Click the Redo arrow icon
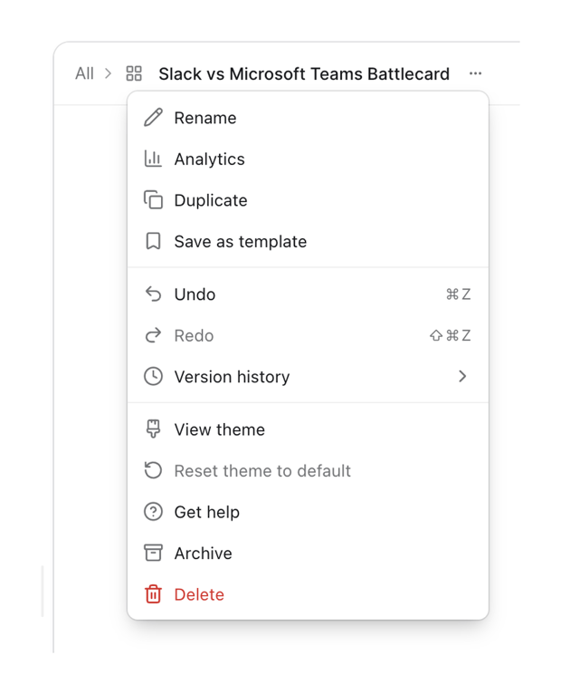Viewport: 561px width, 694px height. [x=153, y=335]
